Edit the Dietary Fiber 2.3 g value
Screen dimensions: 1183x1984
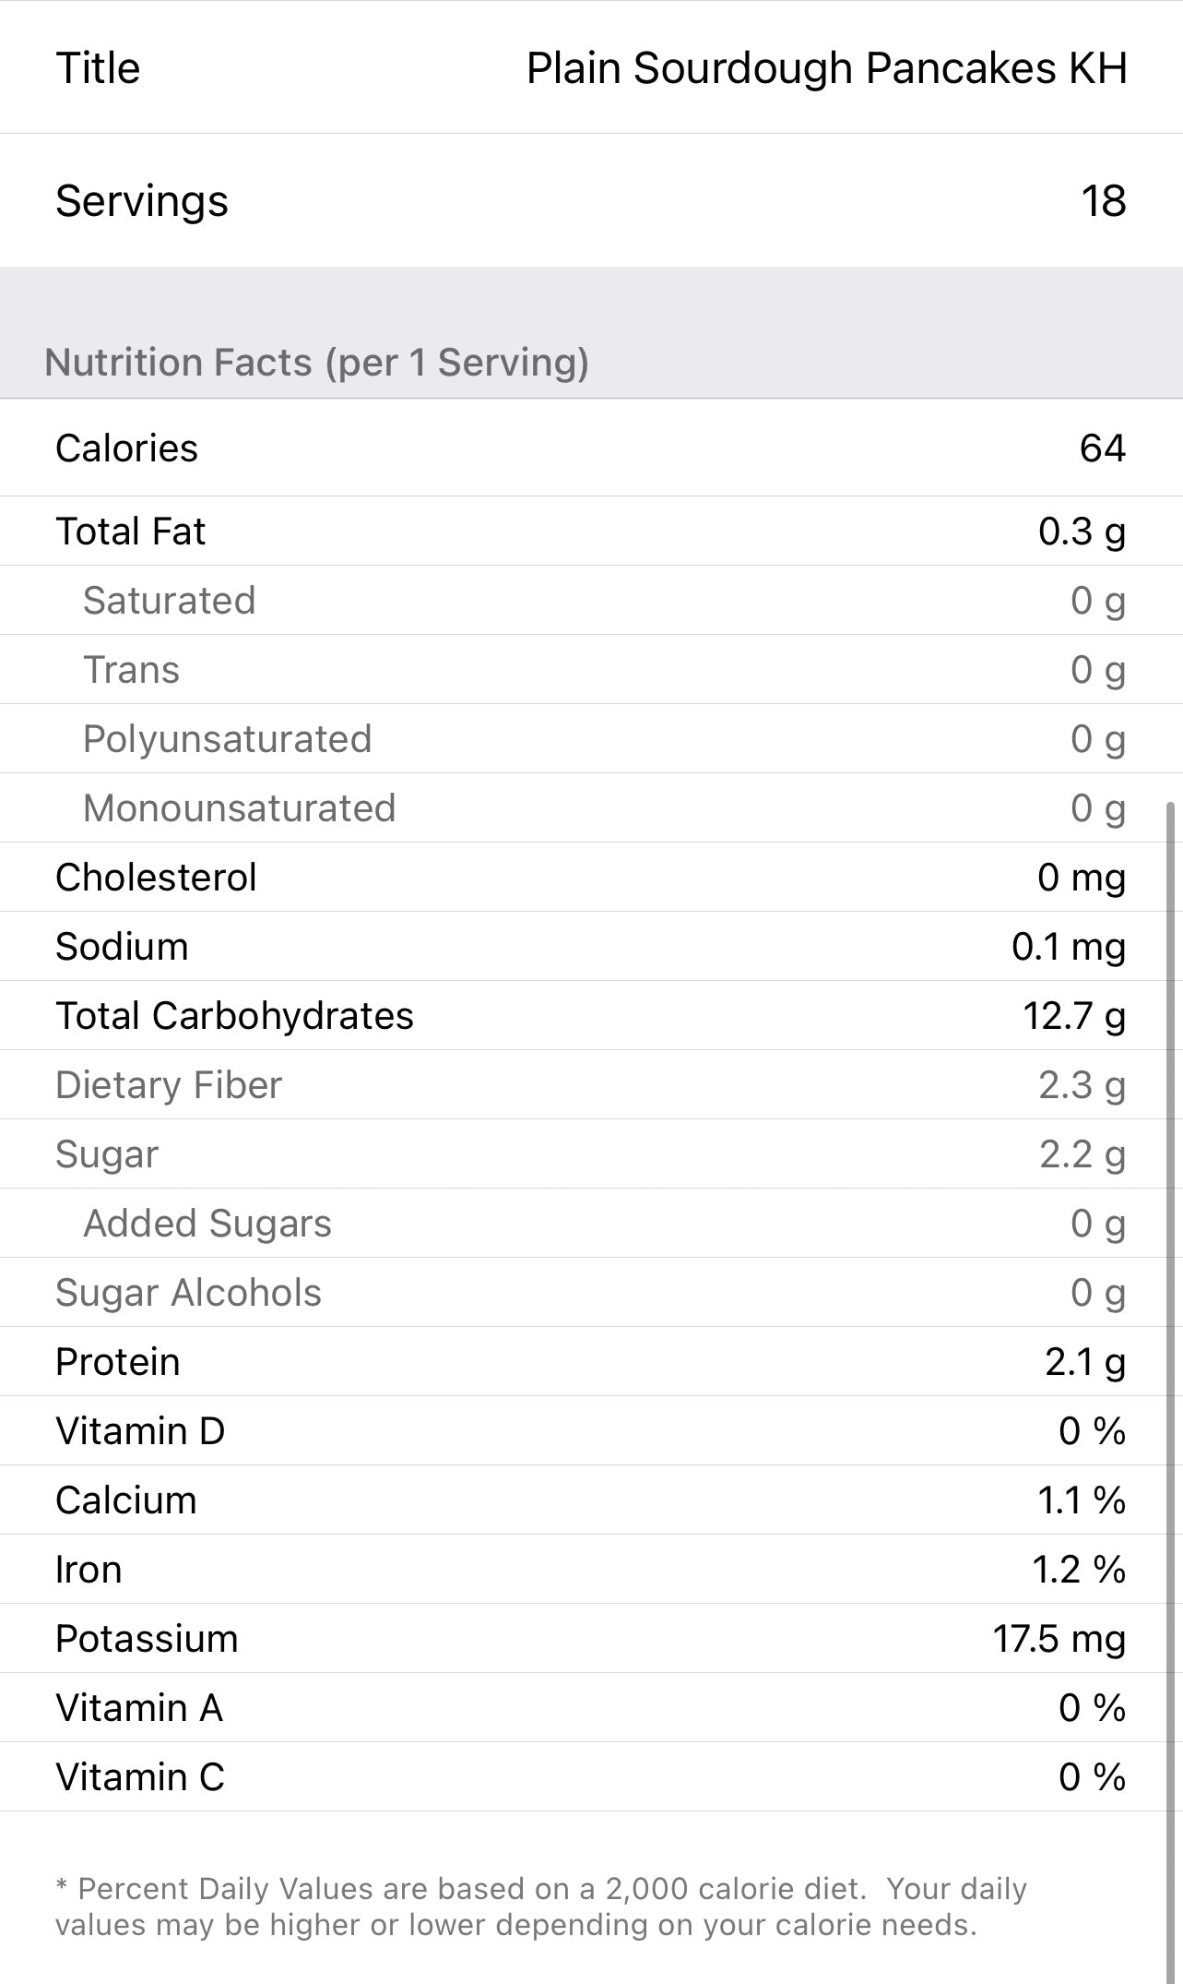[x=1082, y=1085]
